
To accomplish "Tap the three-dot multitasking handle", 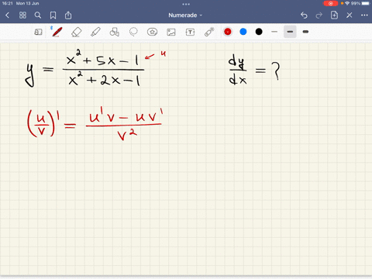I will tap(186, 4).
